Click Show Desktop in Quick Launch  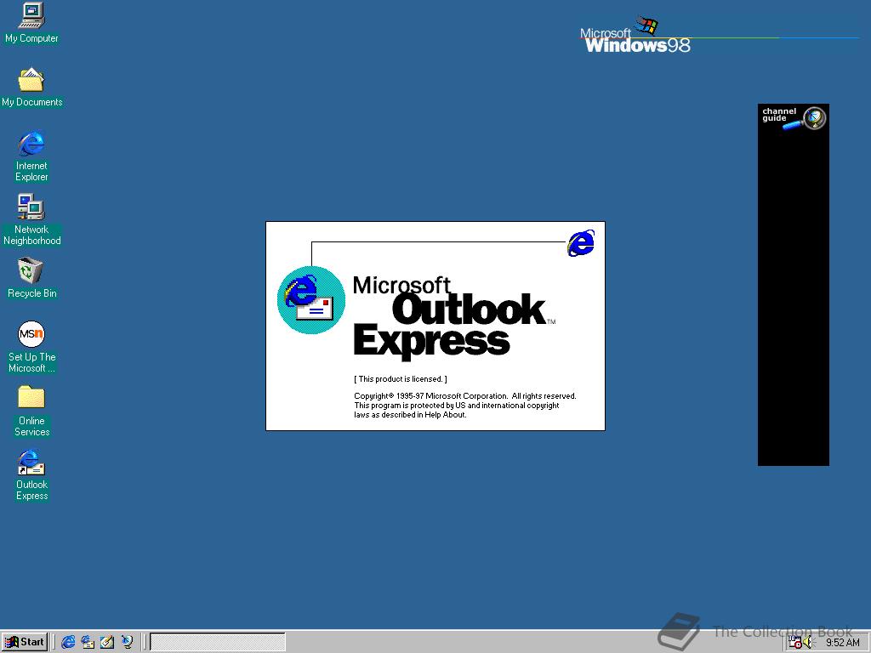pyautogui.click(x=107, y=642)
